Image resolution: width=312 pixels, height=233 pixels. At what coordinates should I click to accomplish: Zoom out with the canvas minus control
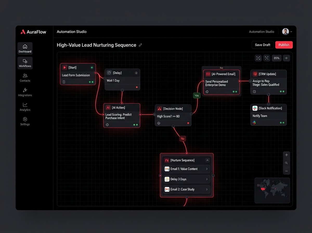(287, 171)
